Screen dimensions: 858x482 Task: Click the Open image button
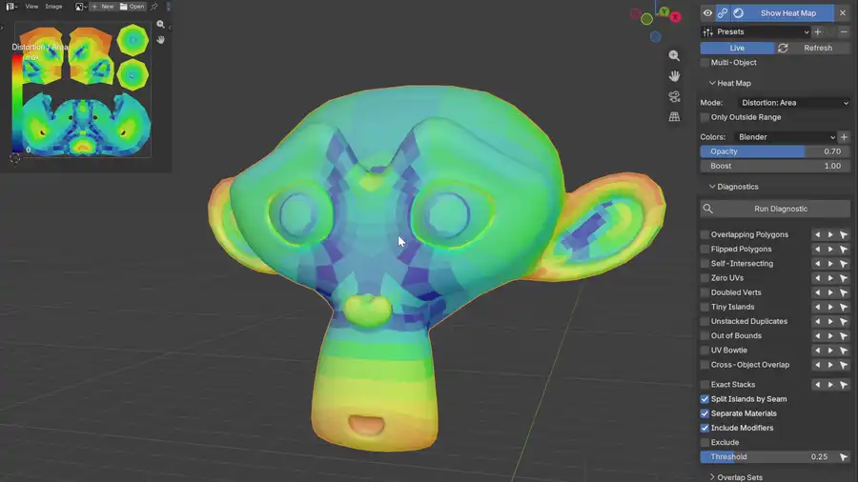[x=132, y=7]
